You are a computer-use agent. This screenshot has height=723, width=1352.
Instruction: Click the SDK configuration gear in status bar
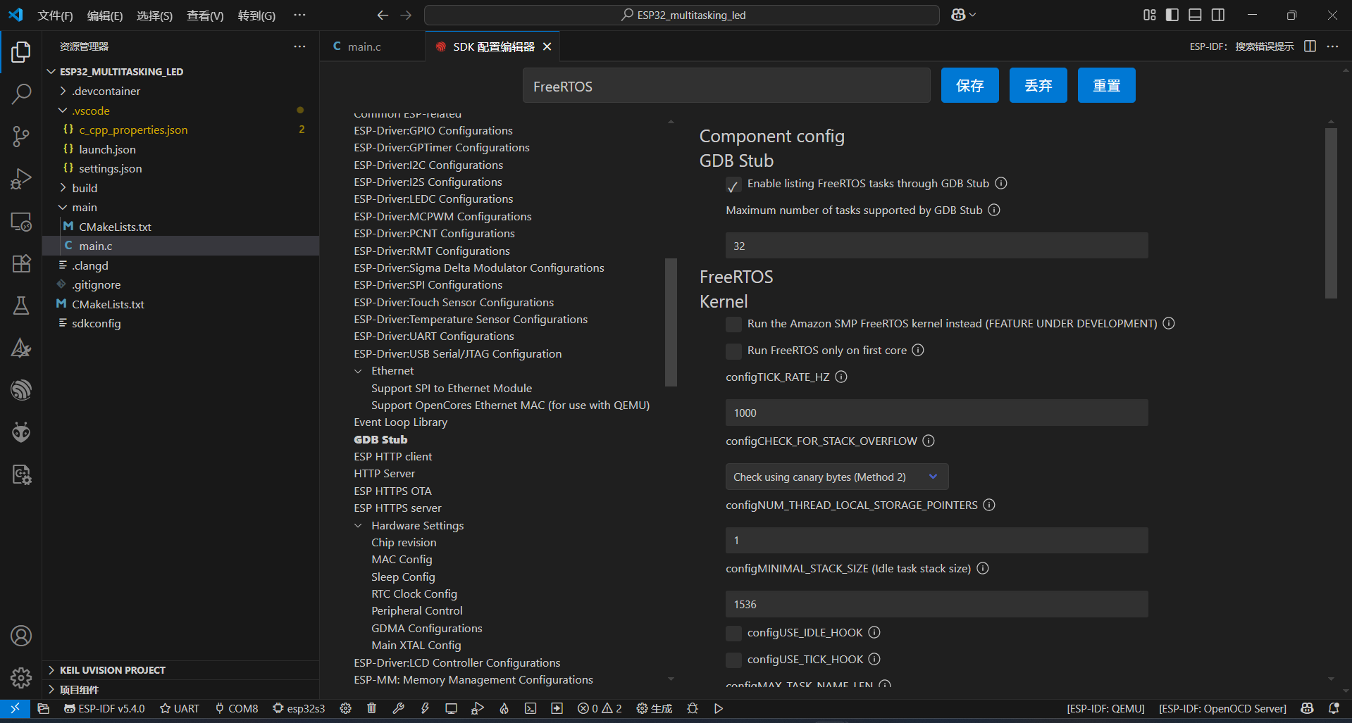[x=345, y=708]
